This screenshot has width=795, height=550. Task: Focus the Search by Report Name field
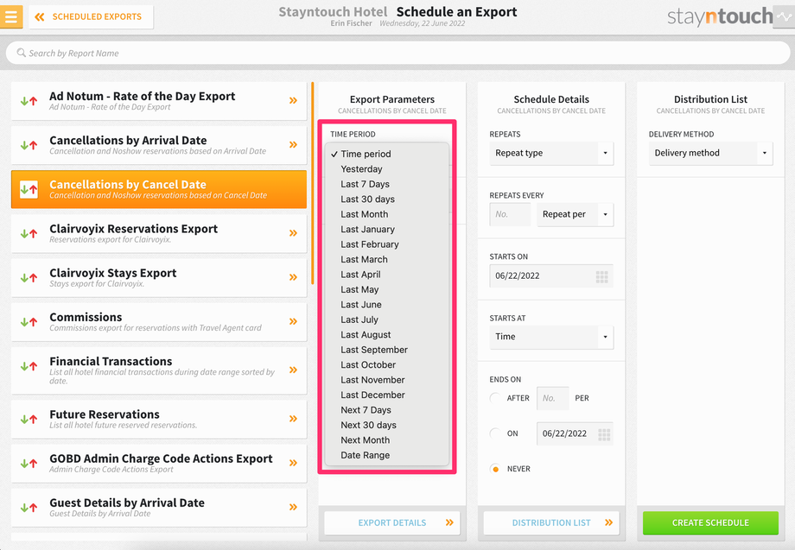(397, 53)
